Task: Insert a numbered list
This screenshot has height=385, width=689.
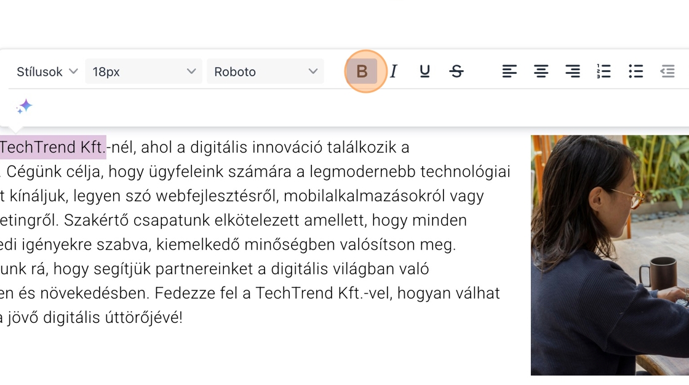Action: [604, 71]
